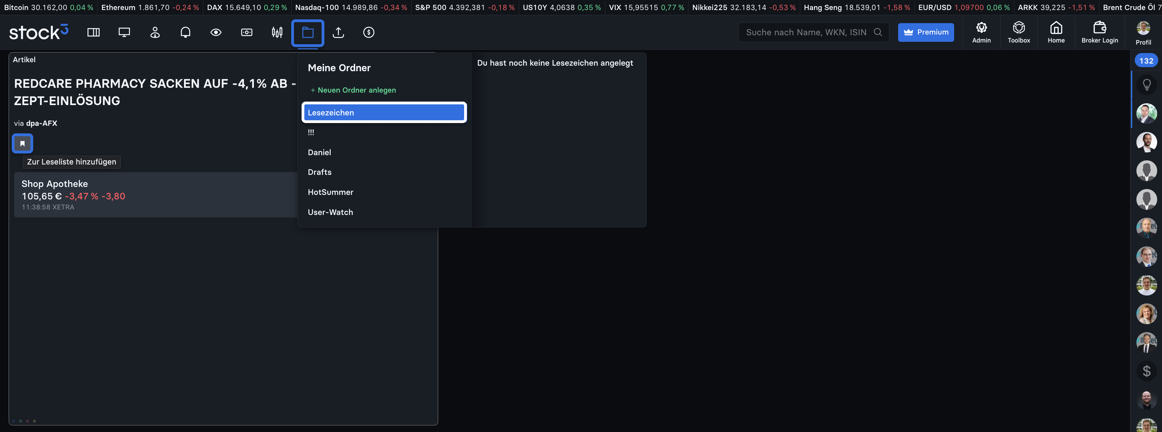The width and height of the screenshot is (1162, 432).
Task: Open the Profil avatar menu
Action: tap(1143, 32)
